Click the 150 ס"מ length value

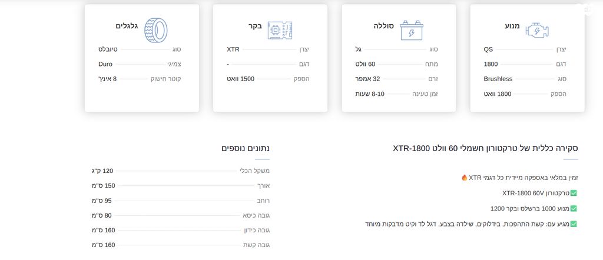pyautogui.click(x=104, y=185)
